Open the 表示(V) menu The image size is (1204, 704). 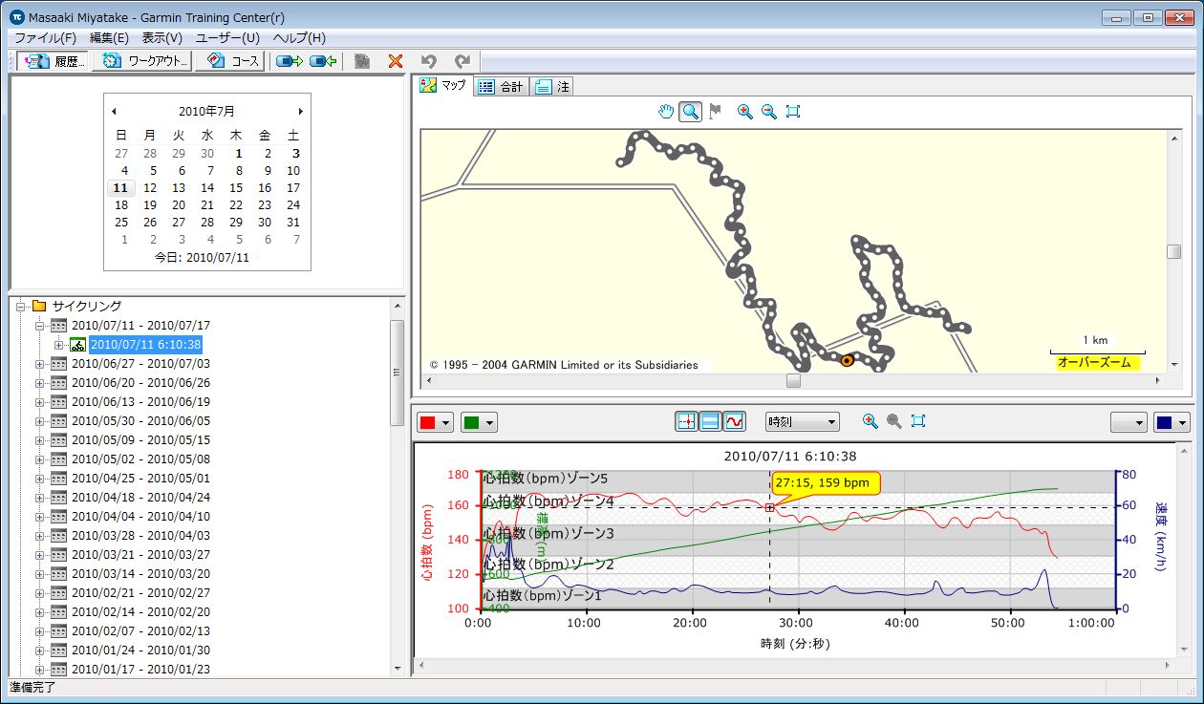(x=161, y=38)
